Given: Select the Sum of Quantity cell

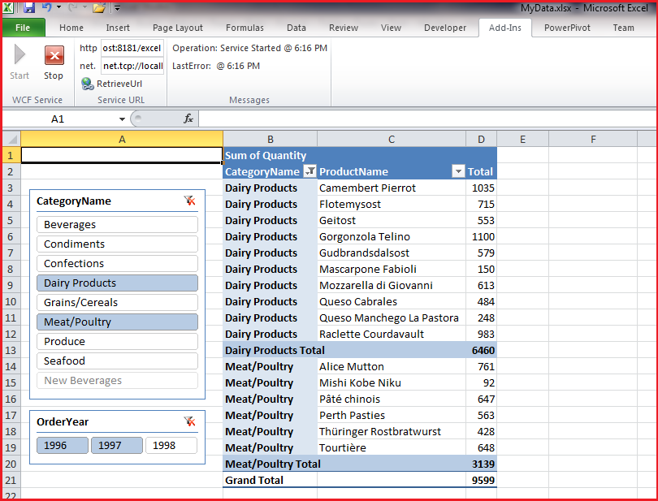Looking at the screenshot, I should 271,155.
